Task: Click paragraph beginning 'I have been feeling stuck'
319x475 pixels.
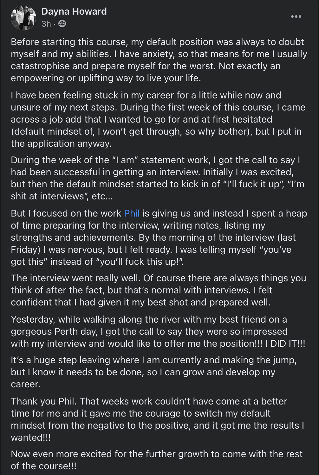Action: (158, 119)
